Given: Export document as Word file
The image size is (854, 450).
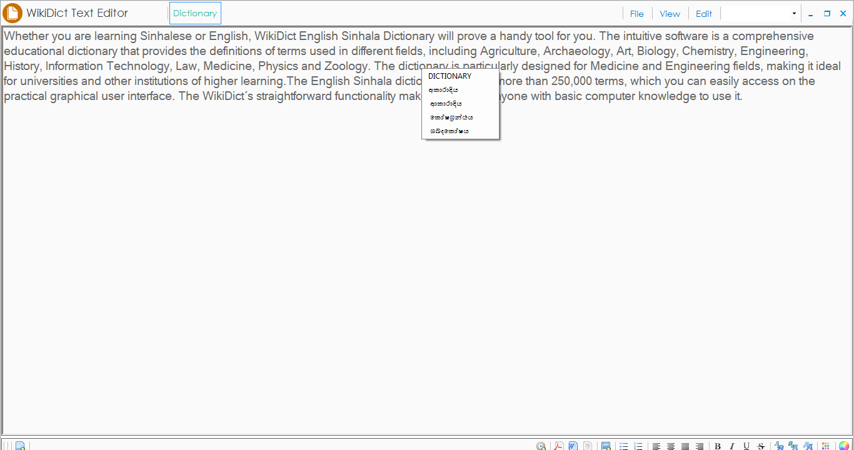Looking at the screenshot, I should (573, 446).
